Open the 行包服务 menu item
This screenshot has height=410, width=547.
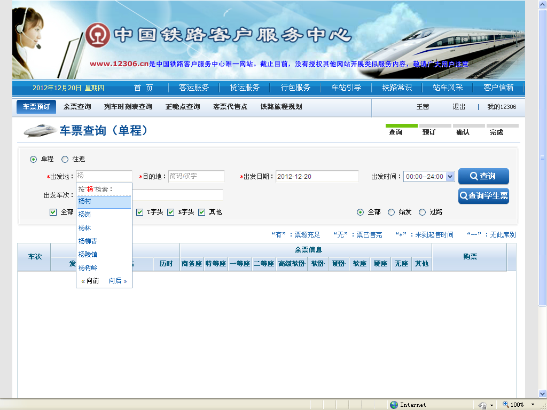pos(295,88)
